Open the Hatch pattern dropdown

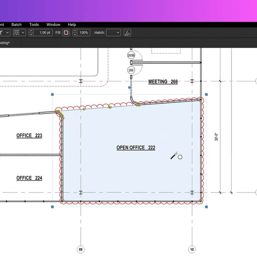(113, 32)
